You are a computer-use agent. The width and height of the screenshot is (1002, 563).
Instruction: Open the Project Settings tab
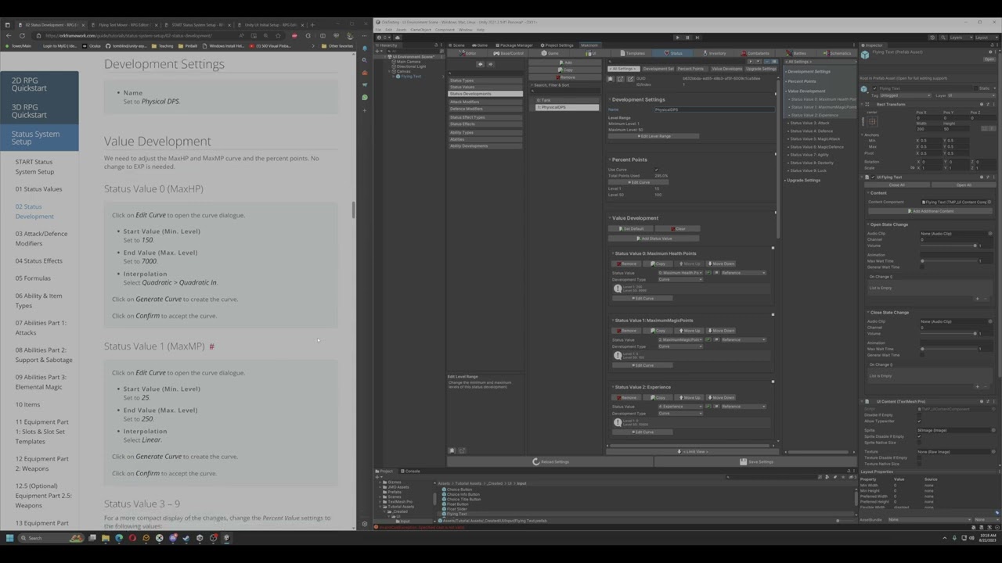557,45
